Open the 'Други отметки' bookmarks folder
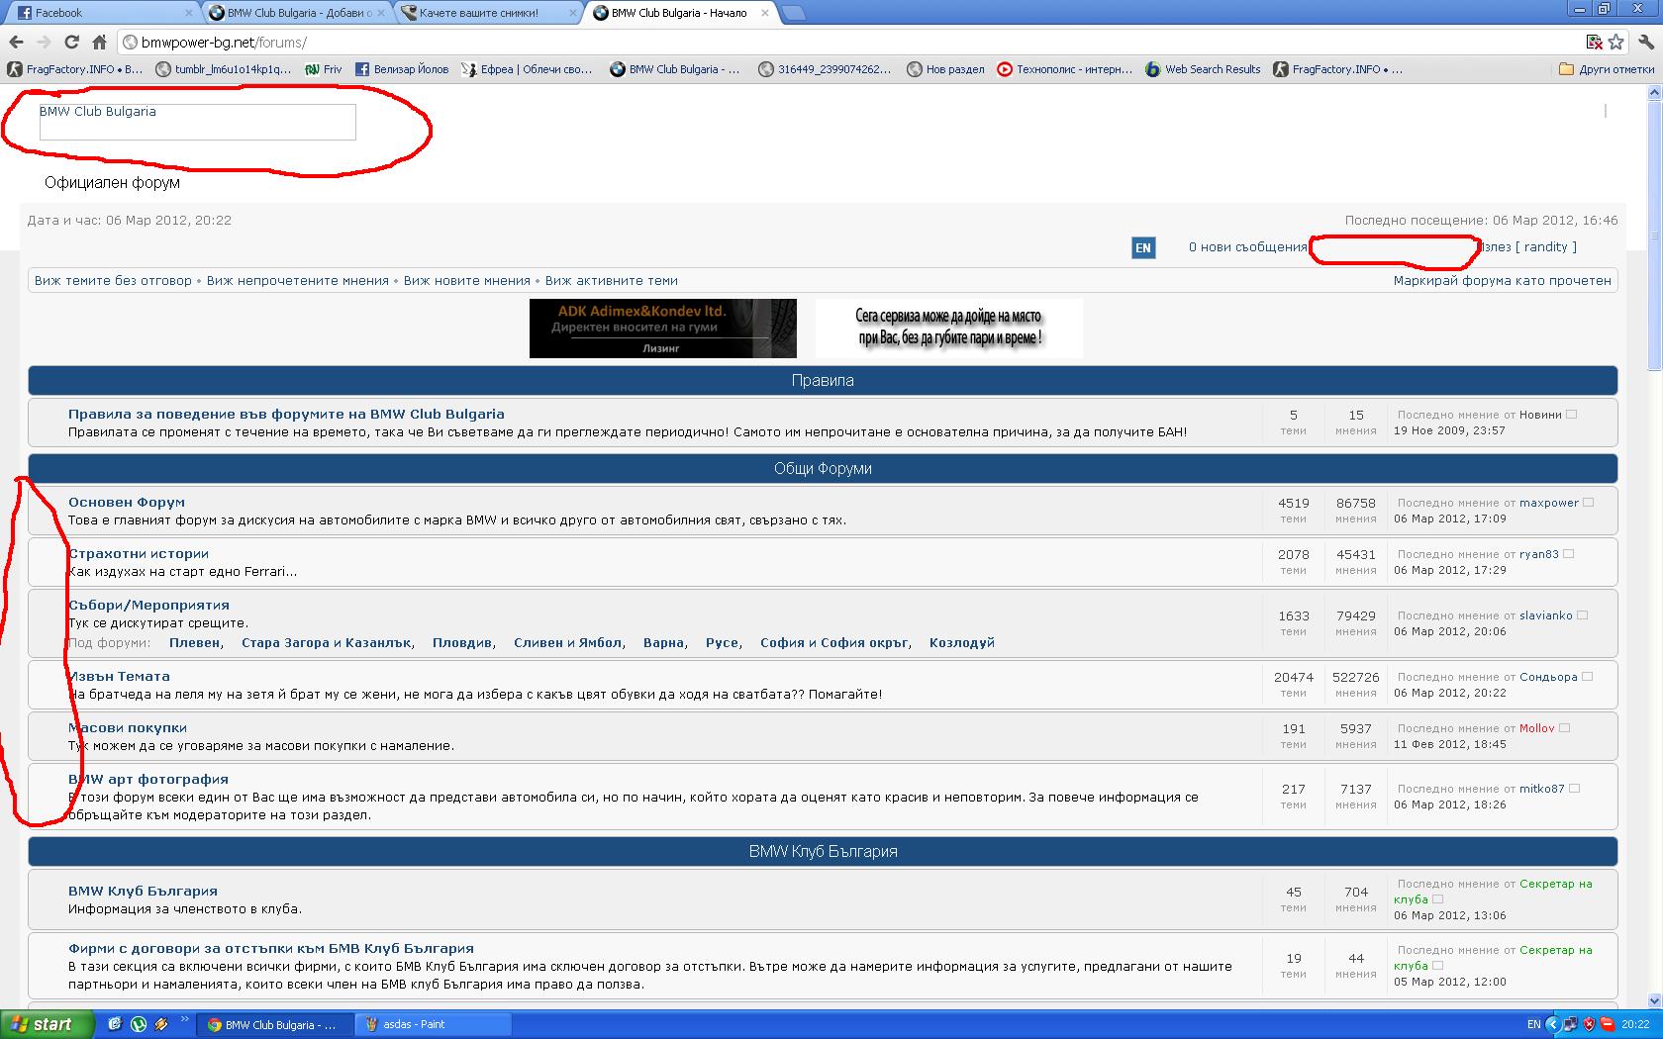1663x1039 pixels. (x=1607, y=69)
